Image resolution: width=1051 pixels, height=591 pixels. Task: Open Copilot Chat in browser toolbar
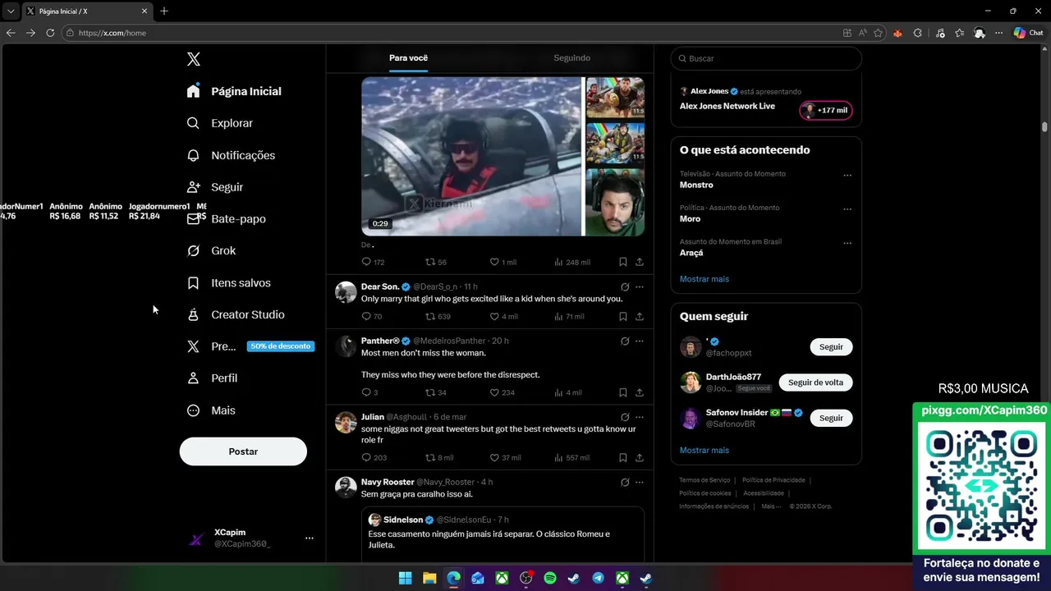pyautogui.click(x=1028, y=33)
